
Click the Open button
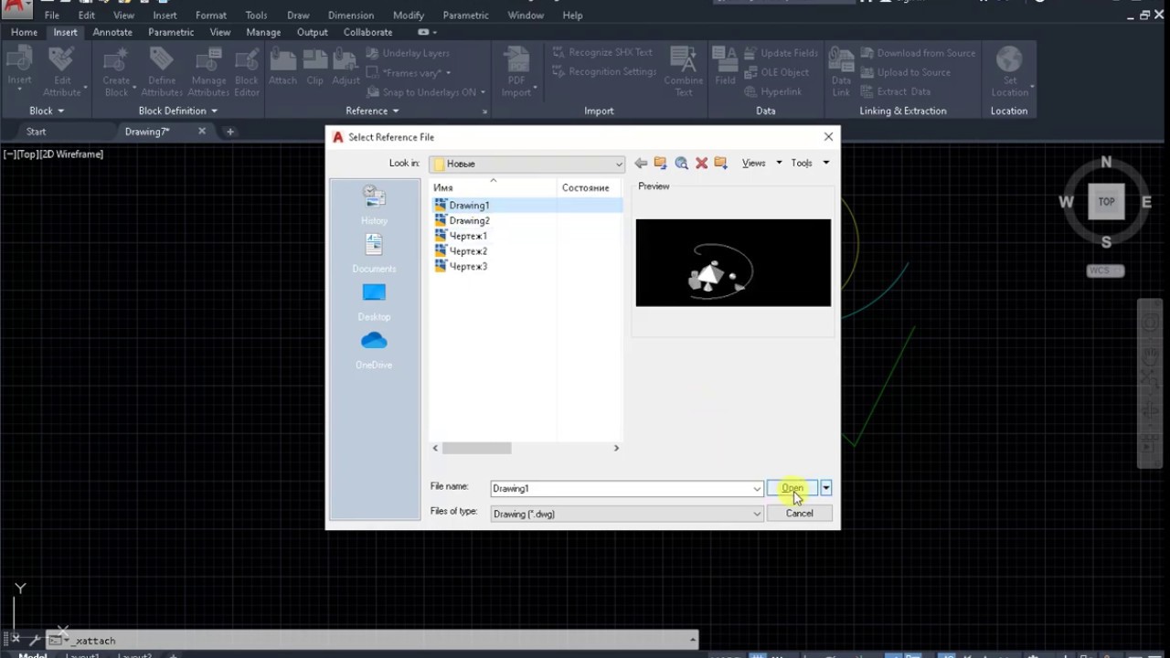[x=792, y=488]
